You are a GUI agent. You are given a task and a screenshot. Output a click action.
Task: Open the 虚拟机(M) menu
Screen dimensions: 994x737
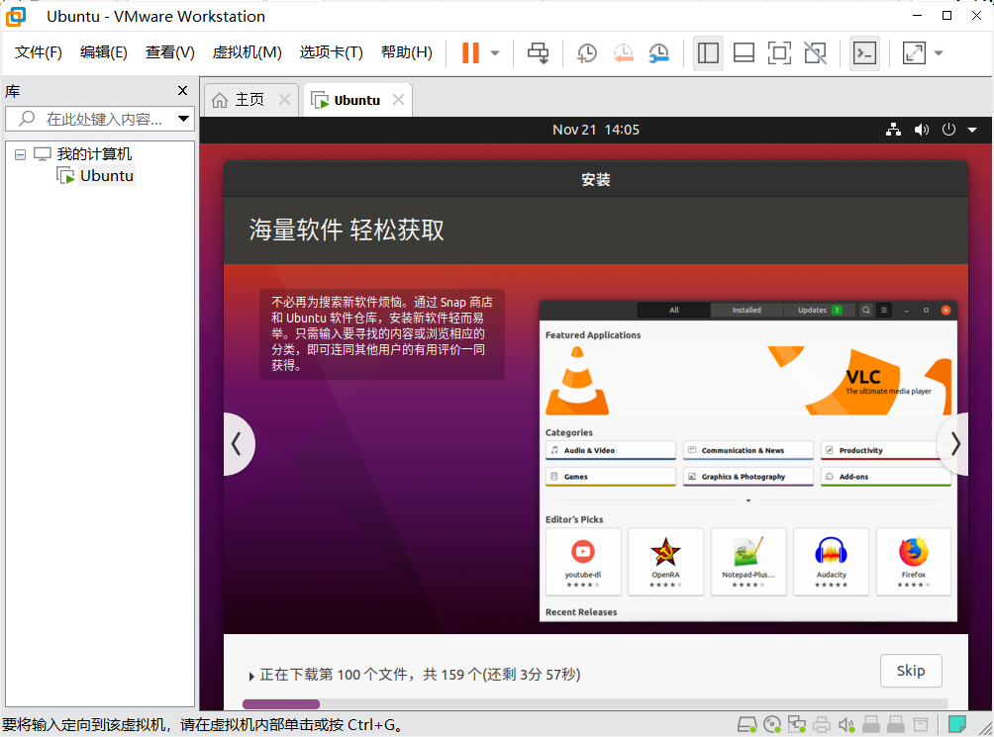coord(247,52)
